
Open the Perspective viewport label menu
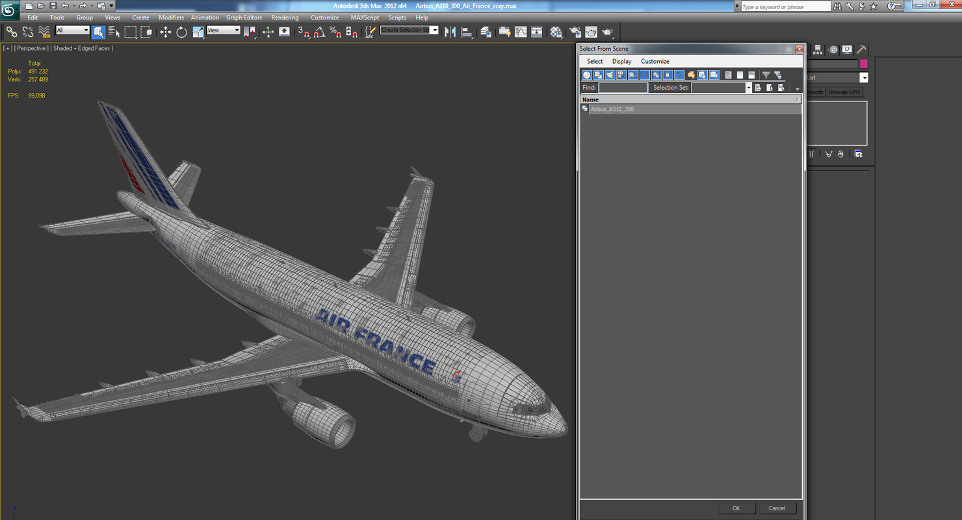click(31, 48)
